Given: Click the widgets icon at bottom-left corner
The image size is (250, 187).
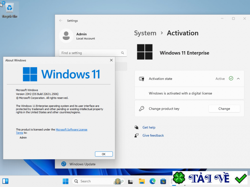Looking at the screenshot, I should click(5, 181).
